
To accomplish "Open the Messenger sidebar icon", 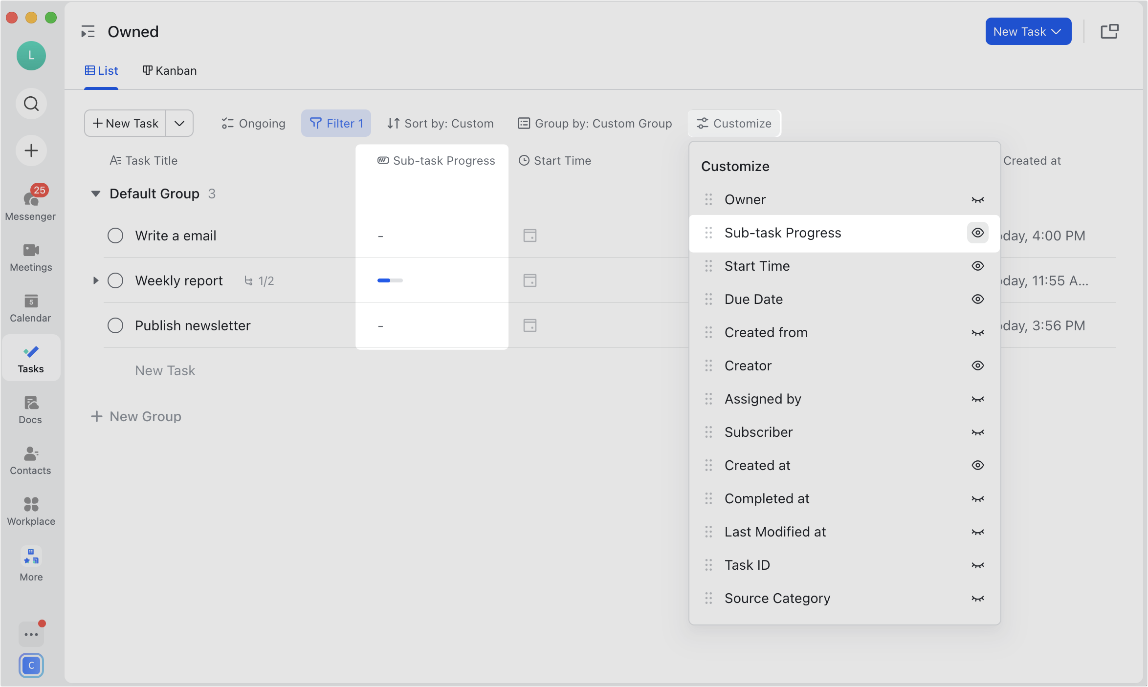I will [x=30, y=198].
